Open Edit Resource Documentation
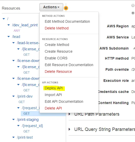The image size is (135, 142). click(x=69, y=65)
